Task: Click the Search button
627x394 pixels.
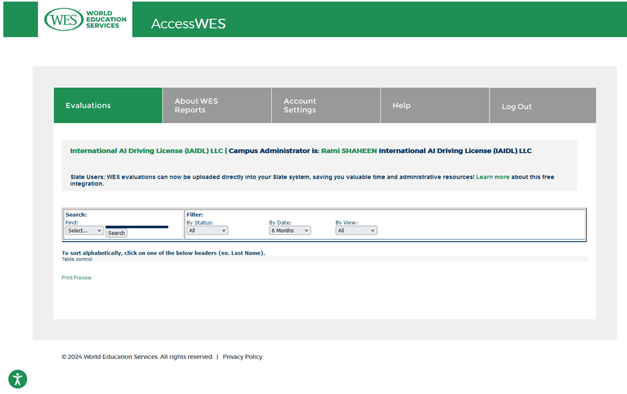Action: pos(116,233)
